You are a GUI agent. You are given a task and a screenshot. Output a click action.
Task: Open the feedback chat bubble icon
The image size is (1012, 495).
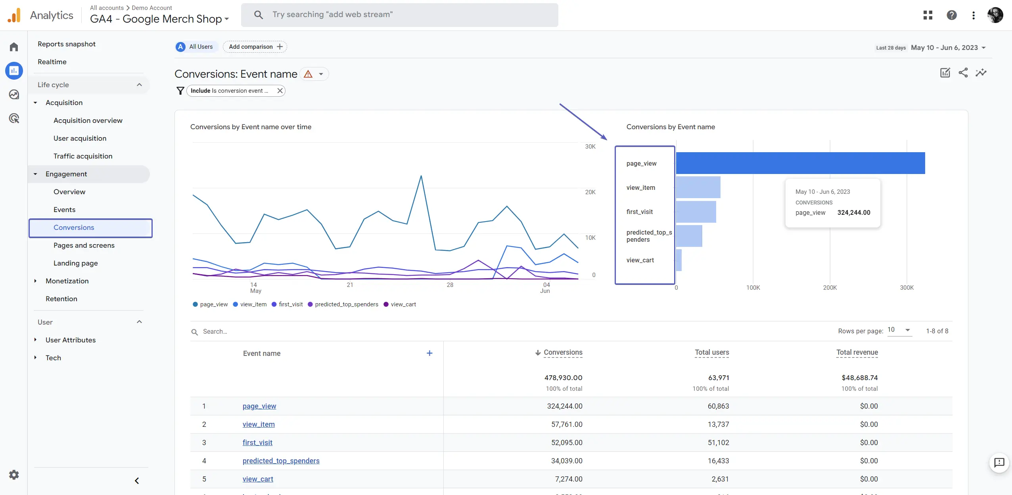(x=999, y=463)
